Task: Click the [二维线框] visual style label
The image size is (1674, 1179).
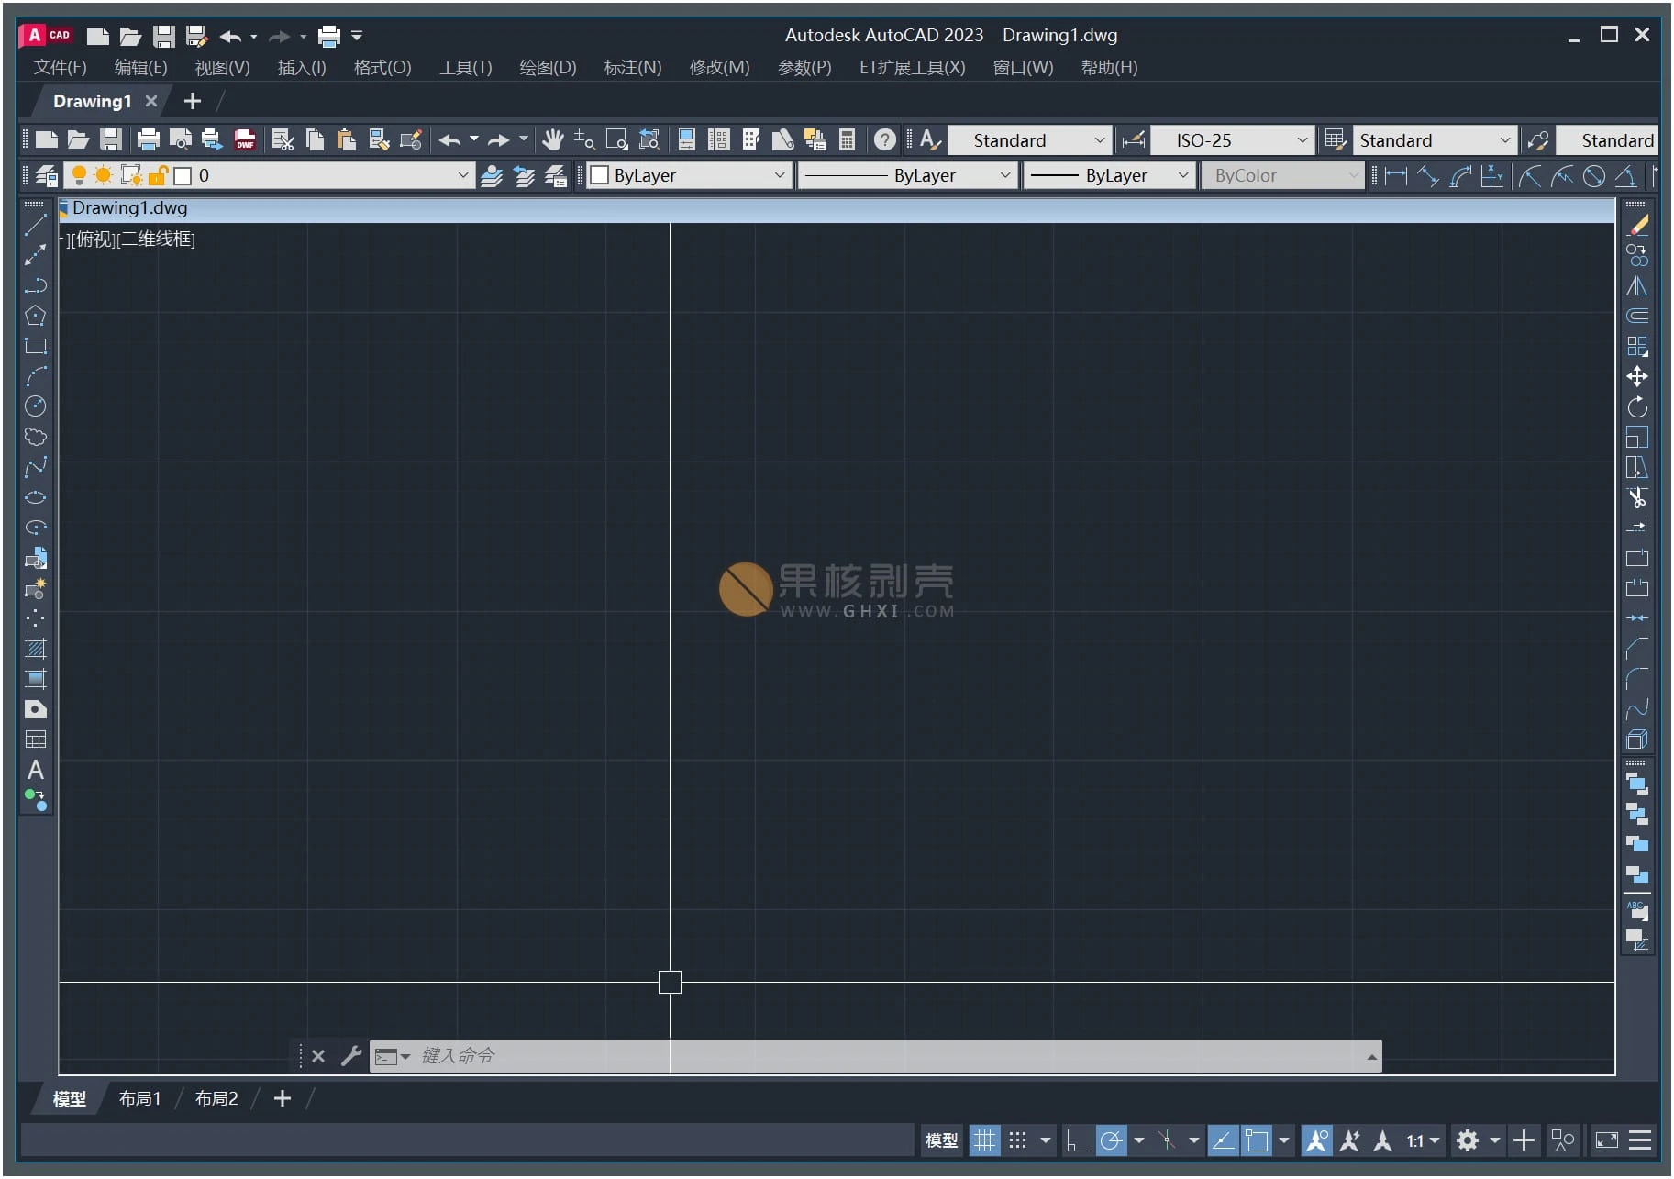Action: click(157, 239)
